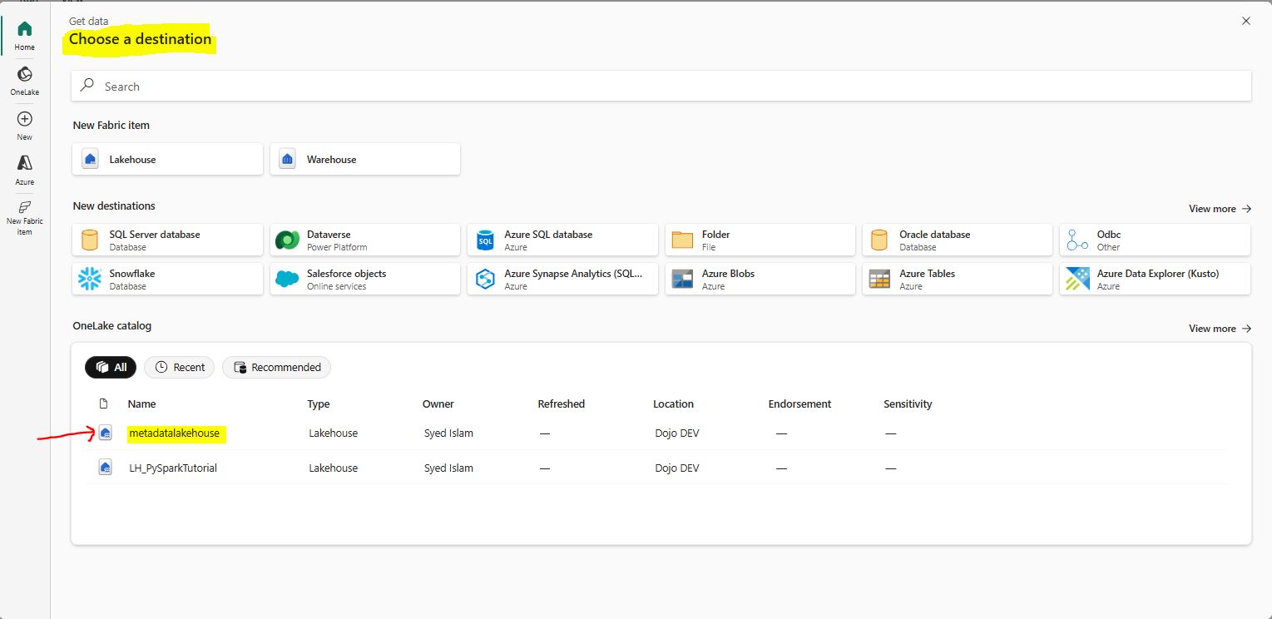This screenshot has width=1272, height=619.
Task: Click Lakehouse type in metadatalakehouse row
Action: tap(333, 433)
